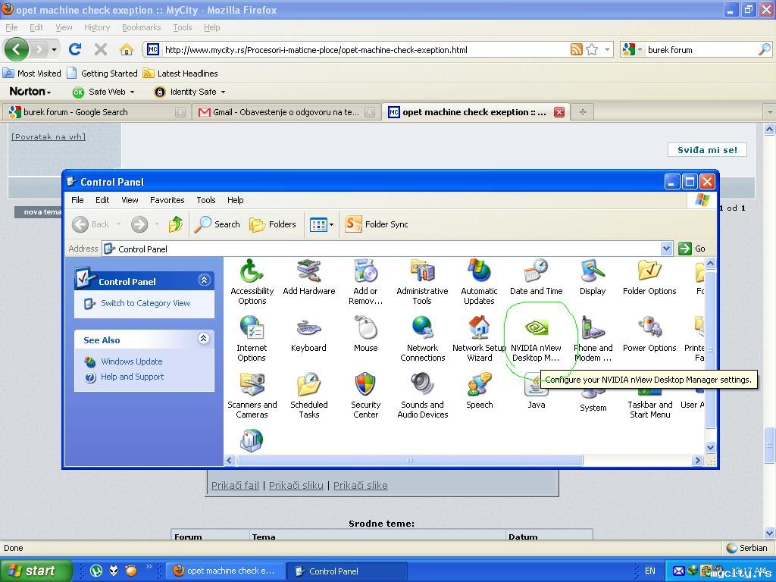The image size is (776, 582).
Task: Expand the Address bar dropdown
Action: pyautogui.click(x=666, y=249)
